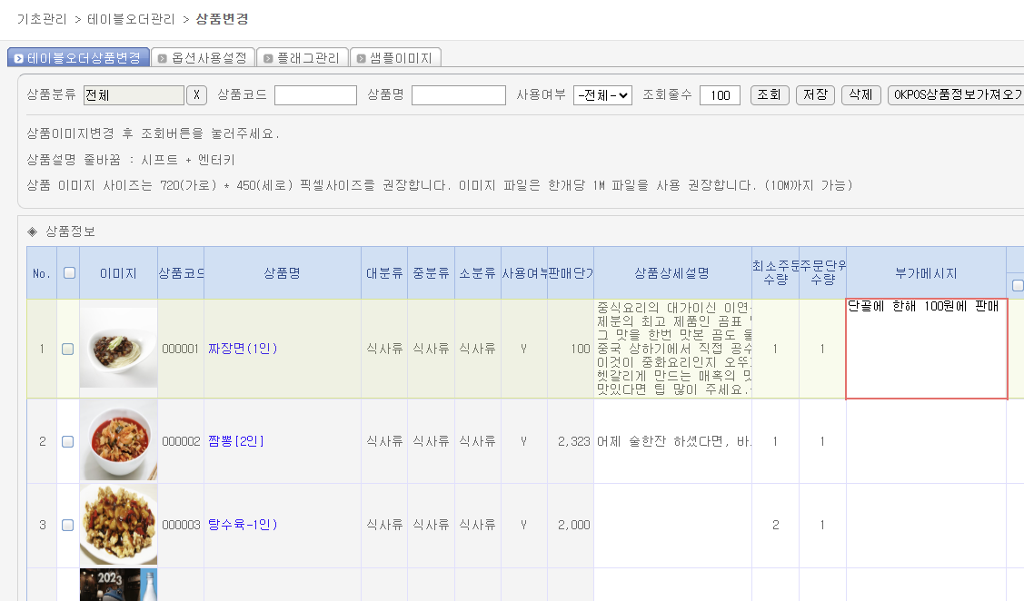Switch to the 옵션사용설정 tab
Viewport: 1024px width, 601px height.
(203, 58)
